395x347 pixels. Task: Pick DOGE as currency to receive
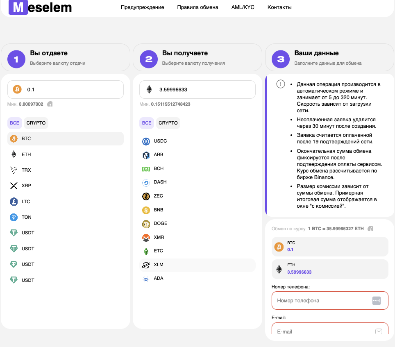point(197,223)
